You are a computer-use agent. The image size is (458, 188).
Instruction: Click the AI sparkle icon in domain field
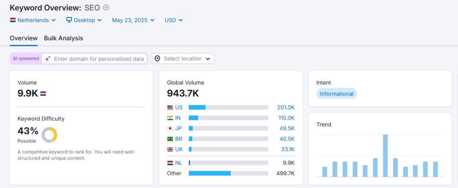pyautogui.click(x=48, y=58)
